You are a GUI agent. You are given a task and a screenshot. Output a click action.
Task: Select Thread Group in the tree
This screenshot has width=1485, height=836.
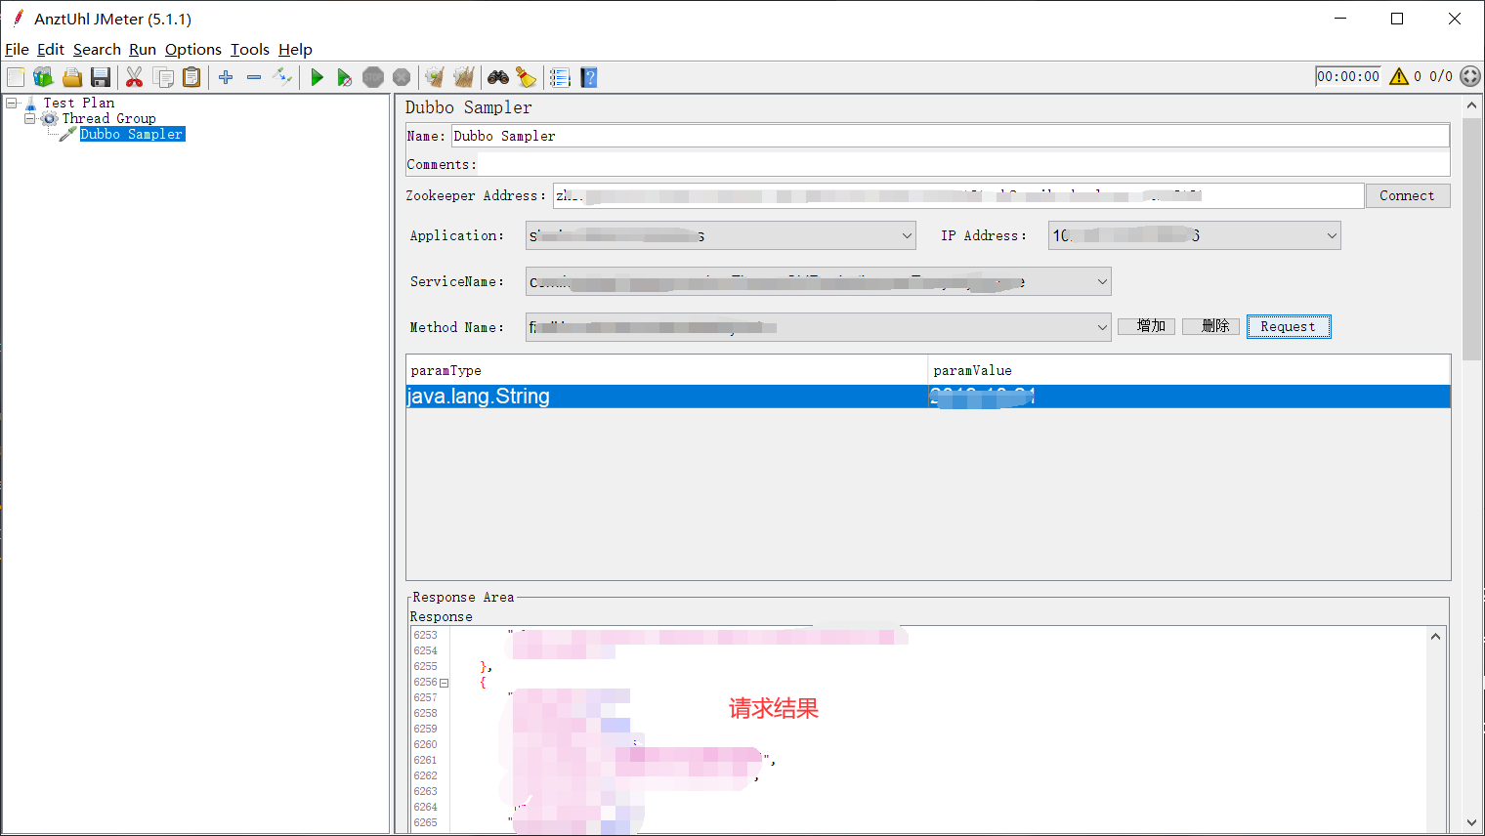[108, 118]
